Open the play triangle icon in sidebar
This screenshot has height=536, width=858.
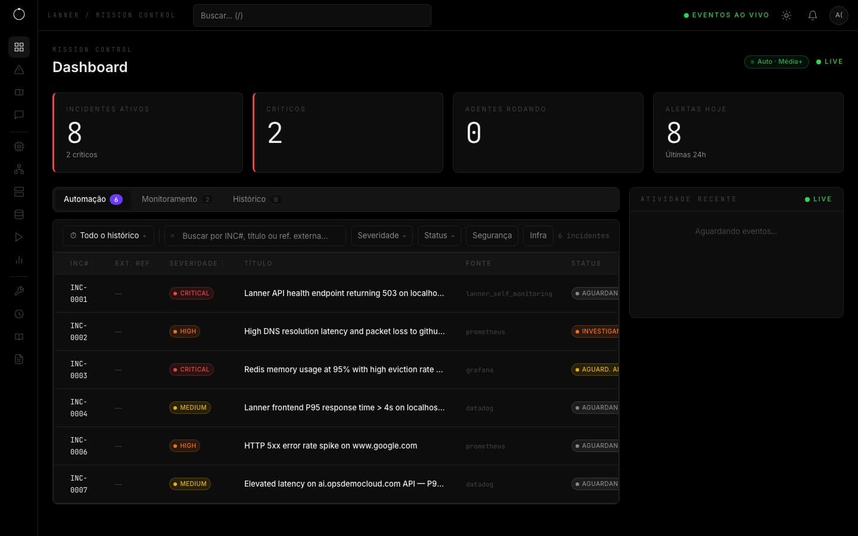[19, 237]
